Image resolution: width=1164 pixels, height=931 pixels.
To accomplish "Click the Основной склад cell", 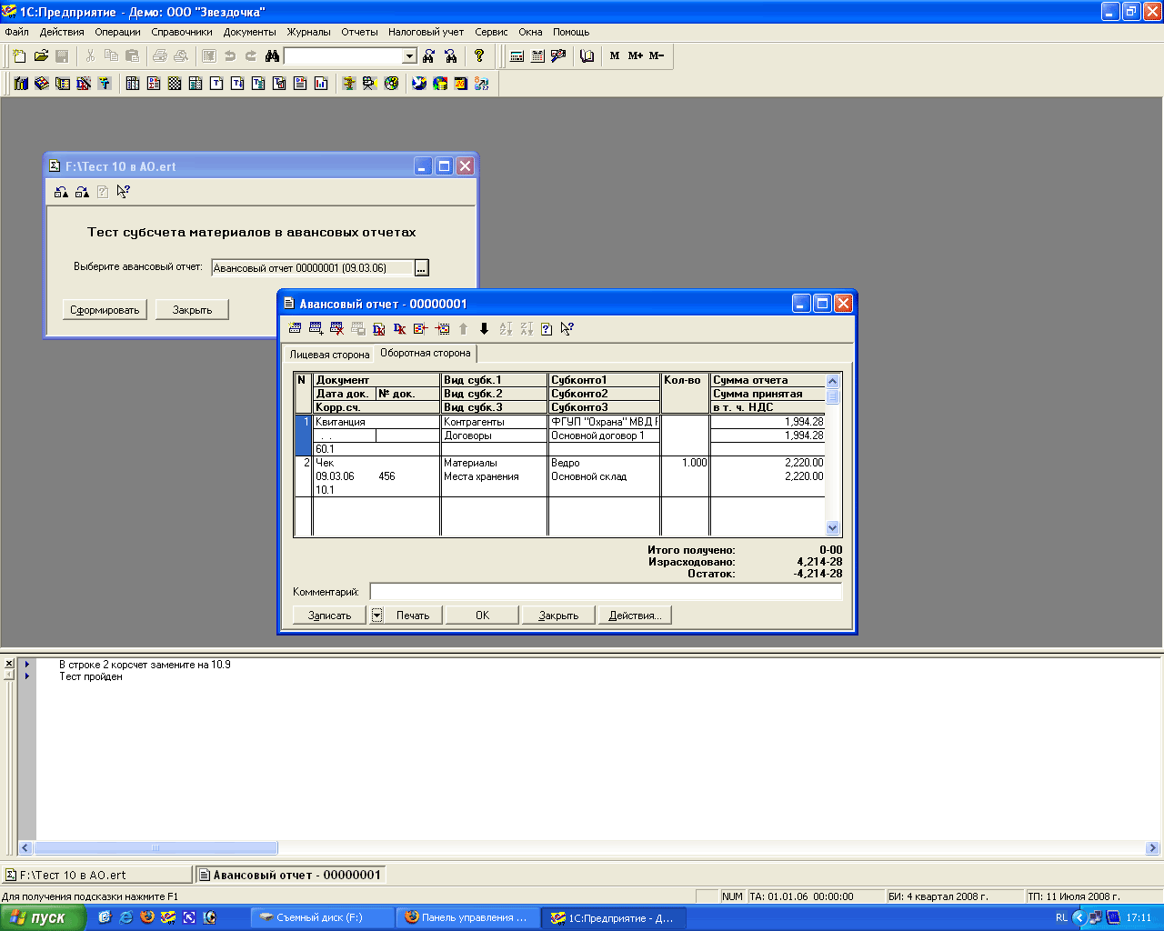I will click(x=604, y=476).
